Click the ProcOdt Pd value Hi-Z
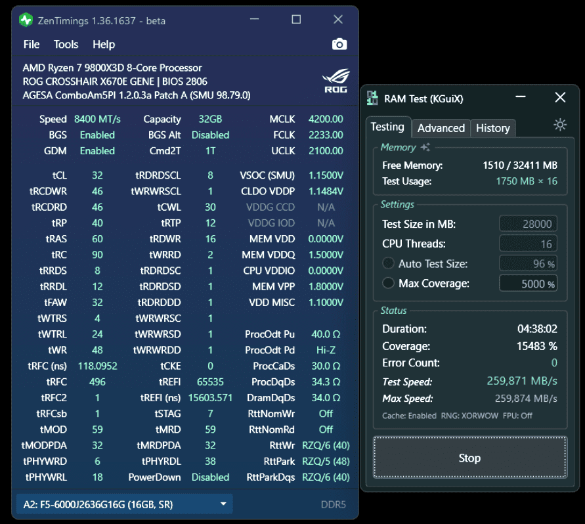The width and height of the screenshot is (585, 524). (326, 350)
